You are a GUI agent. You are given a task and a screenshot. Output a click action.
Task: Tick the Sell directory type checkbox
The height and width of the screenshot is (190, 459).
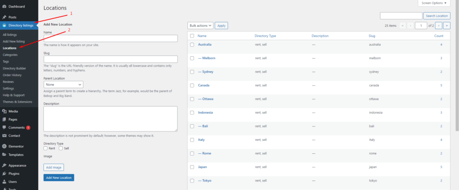(x=61, y=148)
